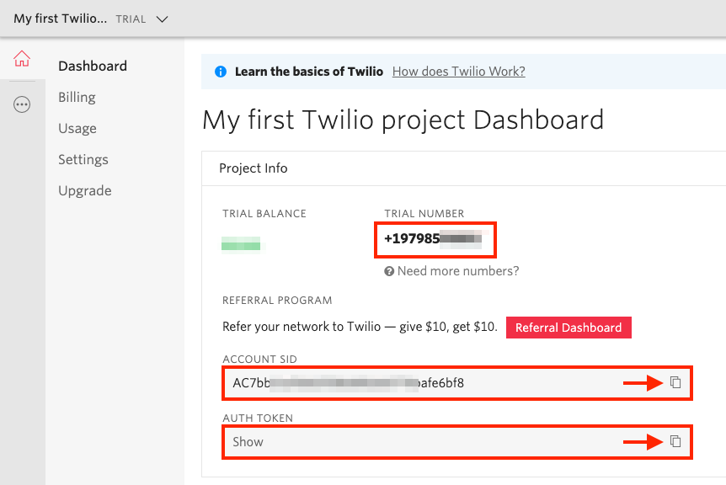Open My first Twilio project name
726x485 pixels.
tap(60, 19)
